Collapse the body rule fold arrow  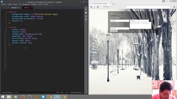7,12
